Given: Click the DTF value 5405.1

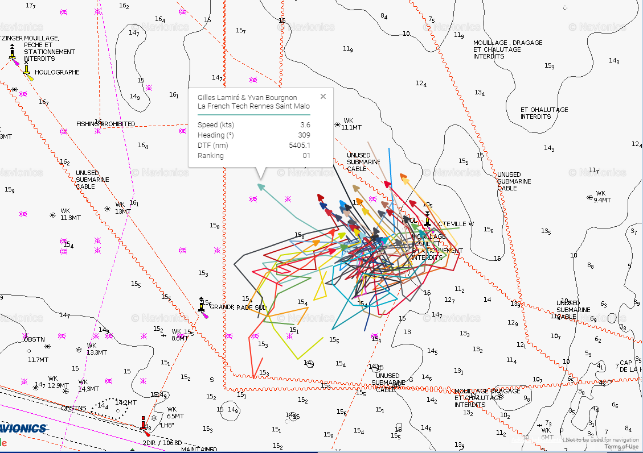Looking at the screenshot, I should click(300, 146).
